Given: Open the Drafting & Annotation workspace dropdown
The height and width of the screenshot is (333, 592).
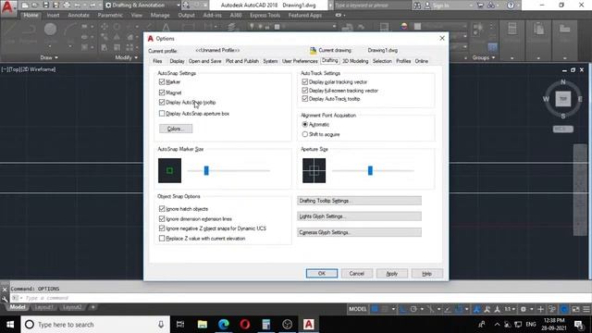Looking at the screenshot, I should [179, 6].
